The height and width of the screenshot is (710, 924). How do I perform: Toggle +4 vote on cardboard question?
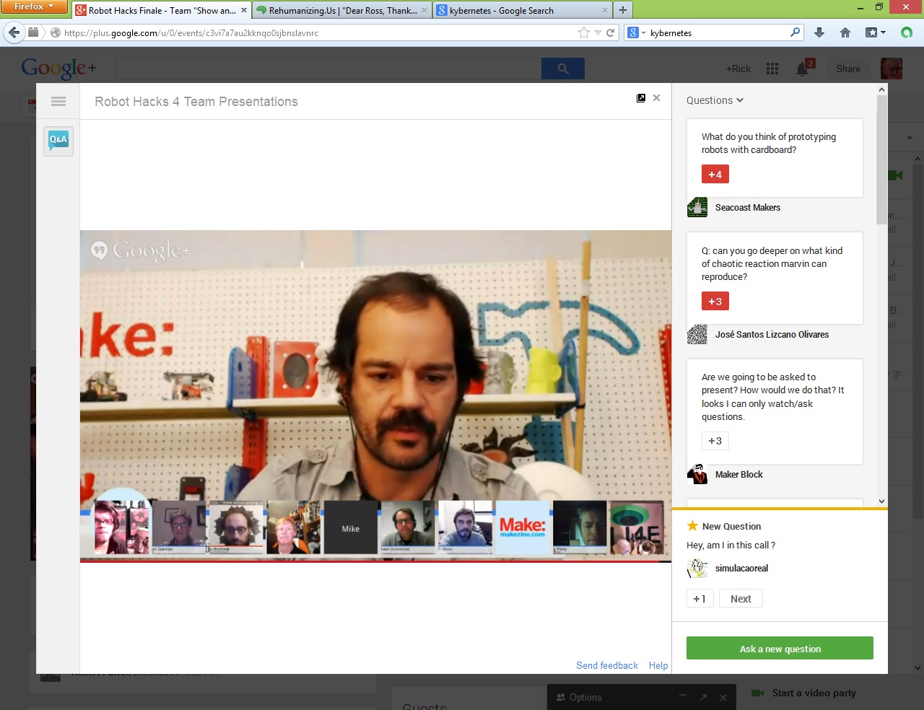tap(715, 175)
